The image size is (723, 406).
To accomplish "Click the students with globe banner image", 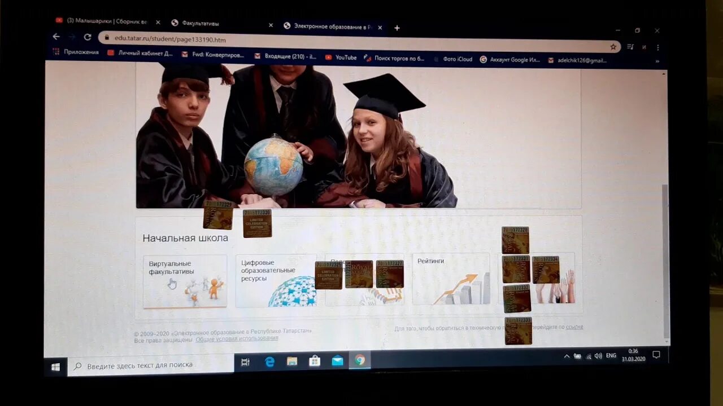I will click(x=358, y=135).
